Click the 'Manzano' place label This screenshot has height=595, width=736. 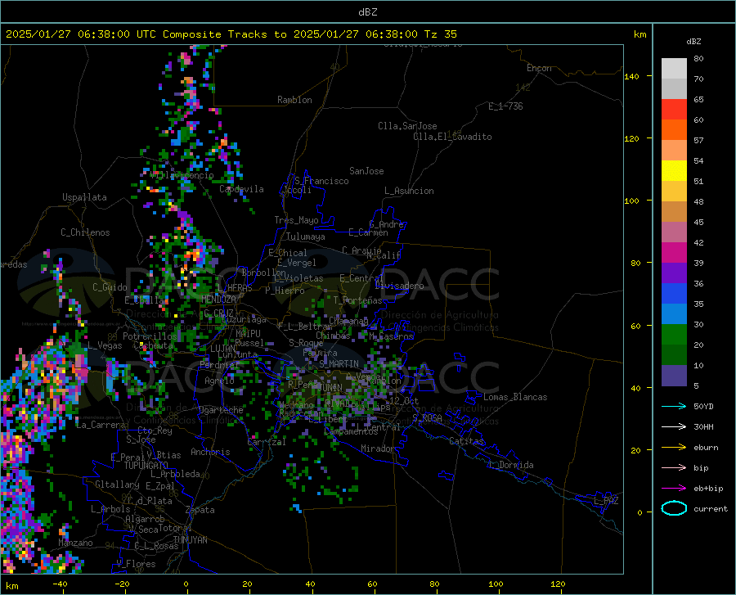75,543
